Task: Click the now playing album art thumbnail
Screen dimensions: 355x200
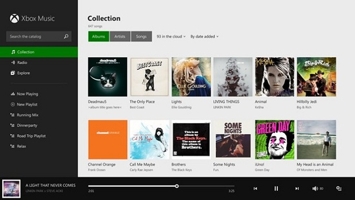Action: pyautogui.click(x=11, y=189)
